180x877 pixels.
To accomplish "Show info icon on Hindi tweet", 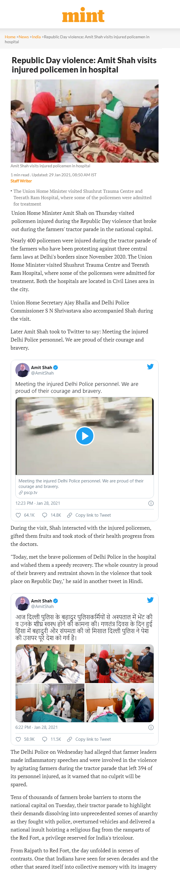I will pyautogui.click(x=151, y=727).
